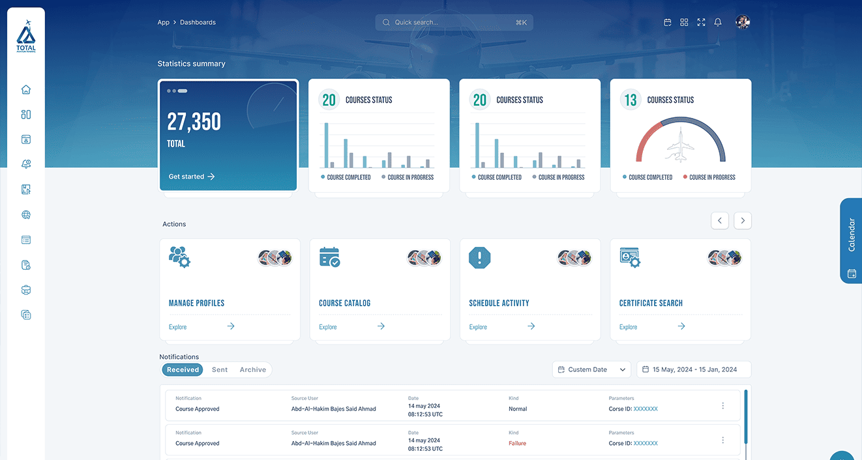This screenshot has width=862, height=460.
Task: Click the Schedule Activity alert icon
Action: coord(479,258)
